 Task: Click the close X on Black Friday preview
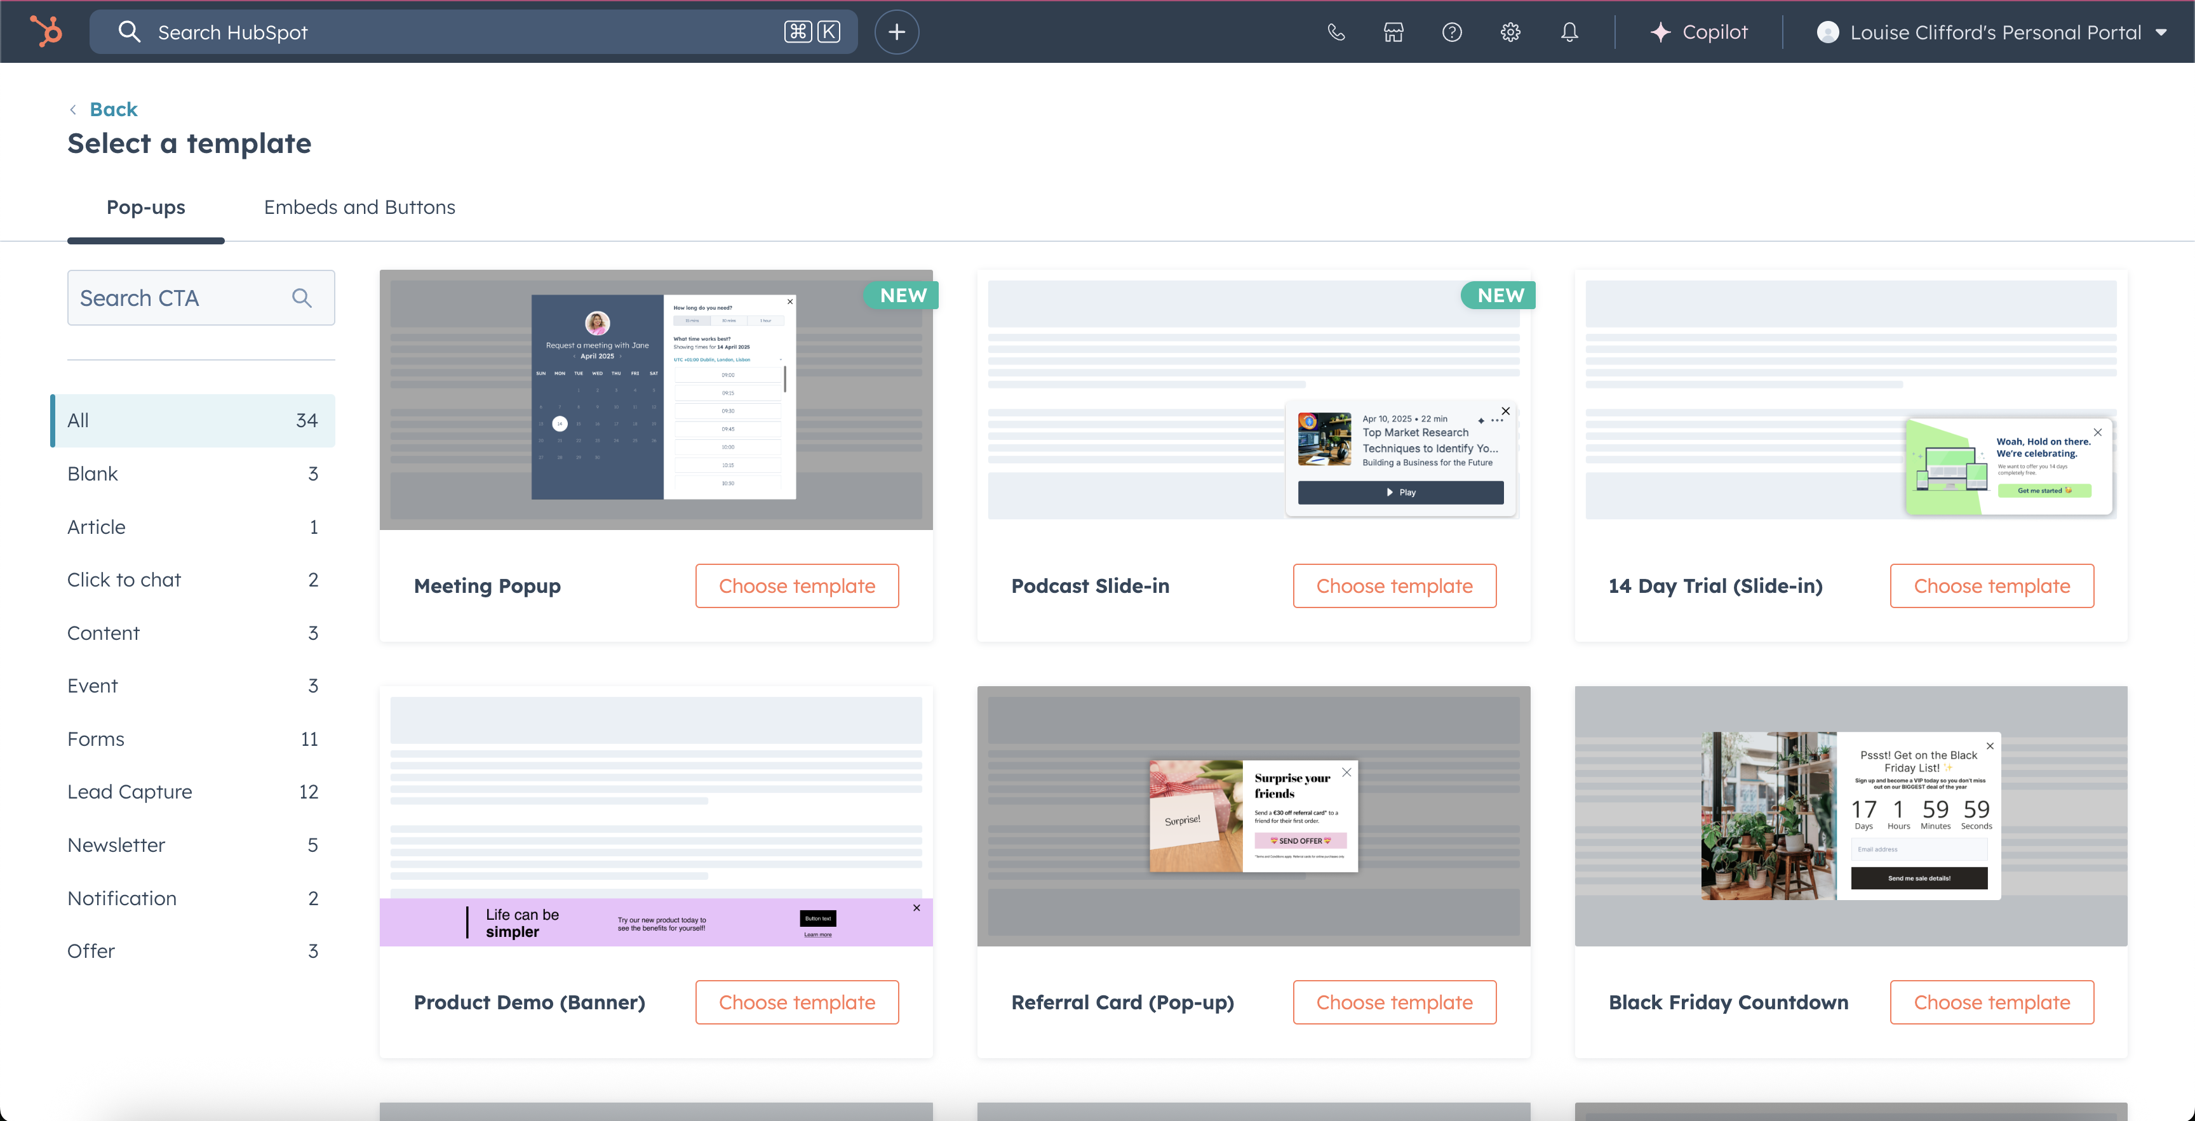pyautogui.click(x=1990, y=746)
